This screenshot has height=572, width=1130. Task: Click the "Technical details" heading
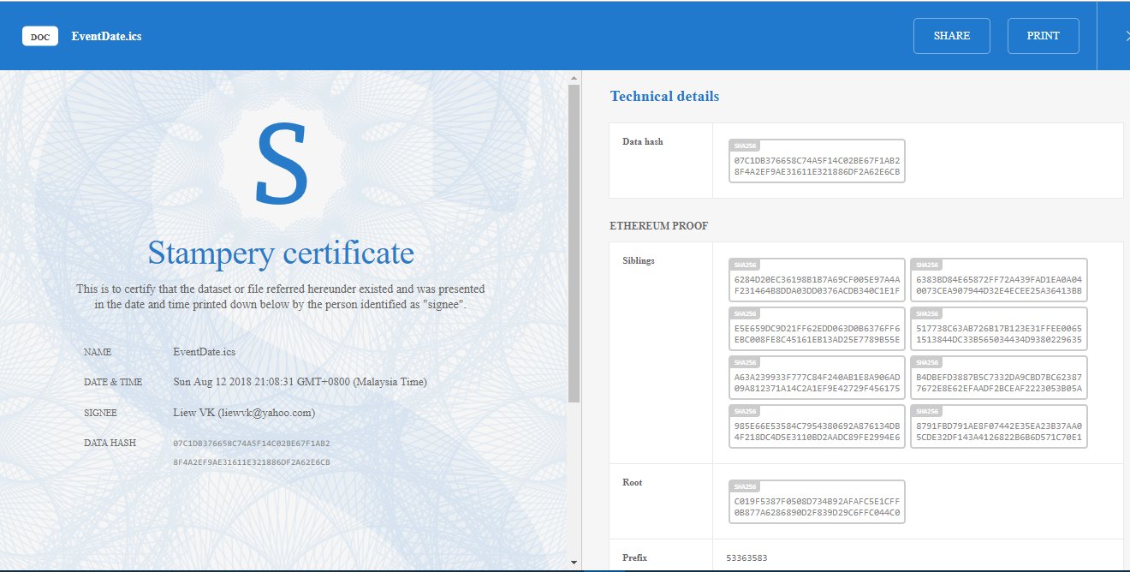[x=664, y=96]
